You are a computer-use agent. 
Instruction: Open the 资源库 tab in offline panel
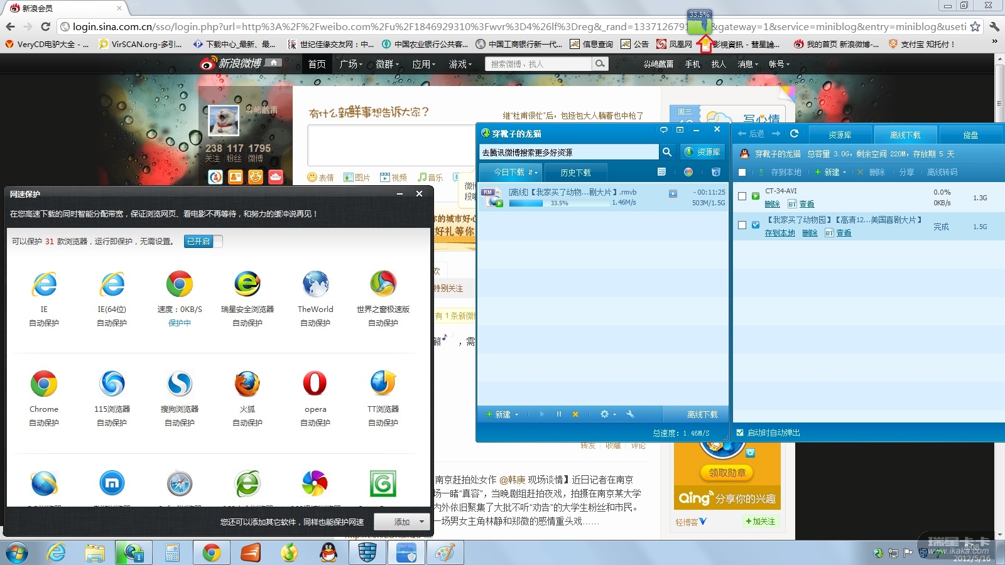tap(840, 135)
